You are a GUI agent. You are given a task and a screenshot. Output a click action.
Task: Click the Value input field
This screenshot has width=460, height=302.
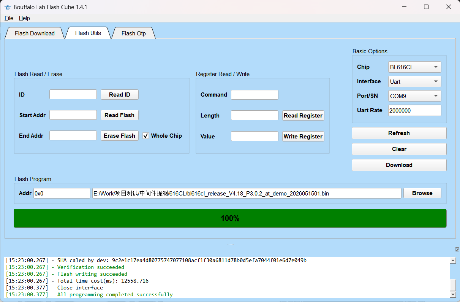pyautogui.click(x=255, y=137)
